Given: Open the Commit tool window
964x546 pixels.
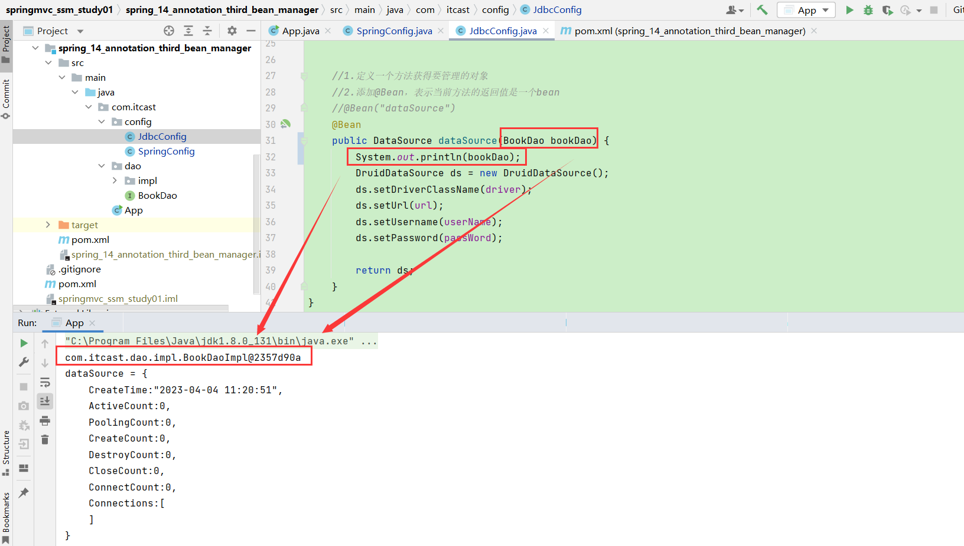Looking at the screenshot, I should click(x=6, y=98).
